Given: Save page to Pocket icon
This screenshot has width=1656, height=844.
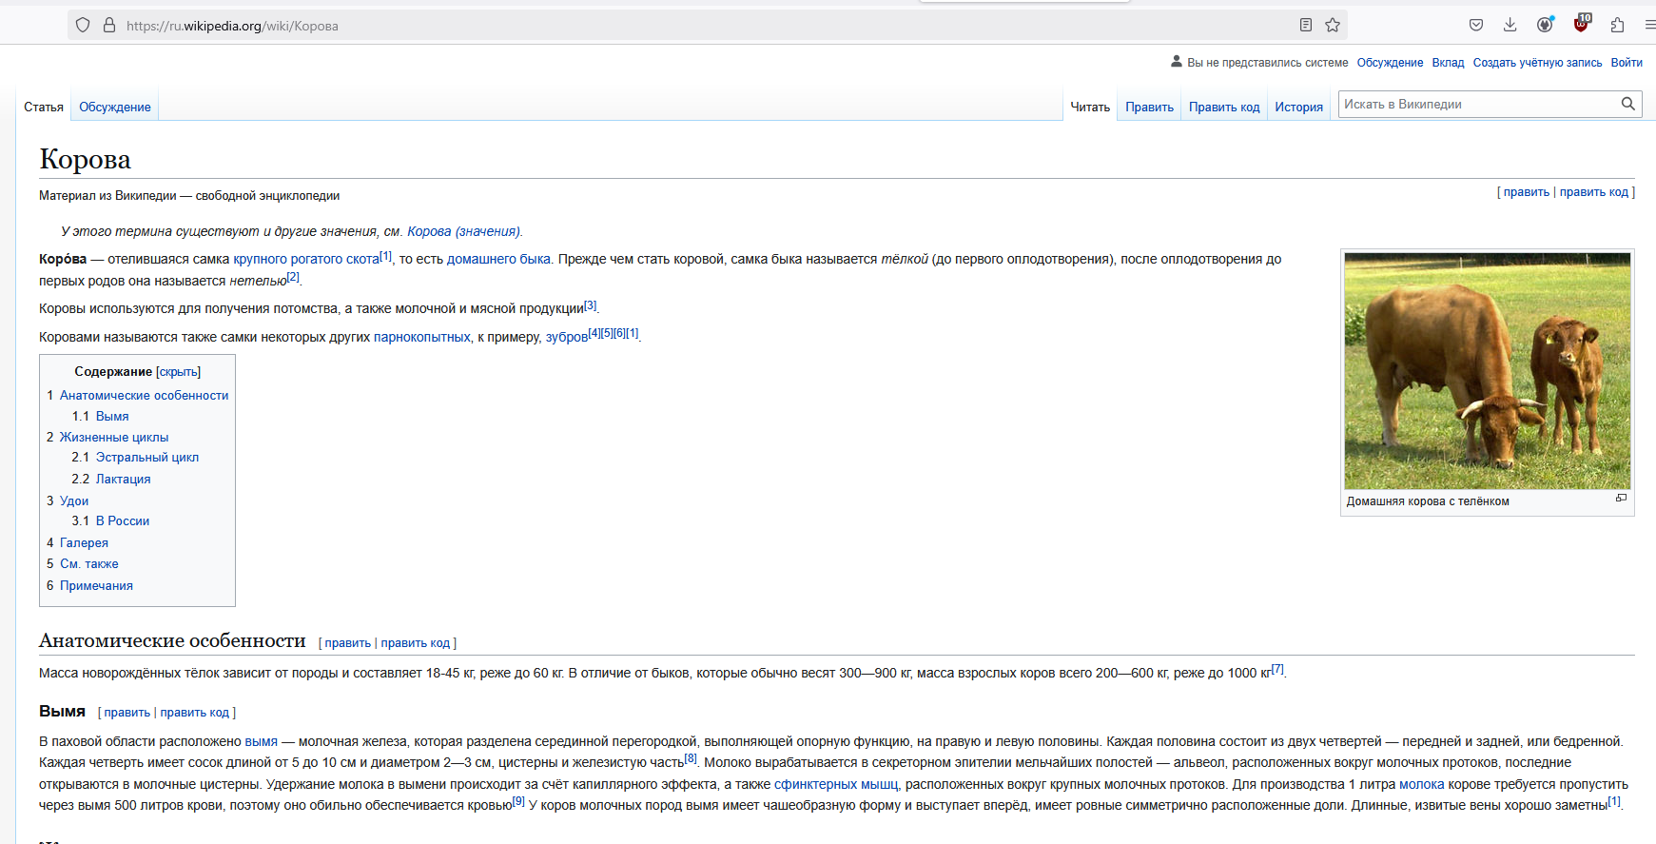Looking at the screenshot, I should tap(1476, 25).
